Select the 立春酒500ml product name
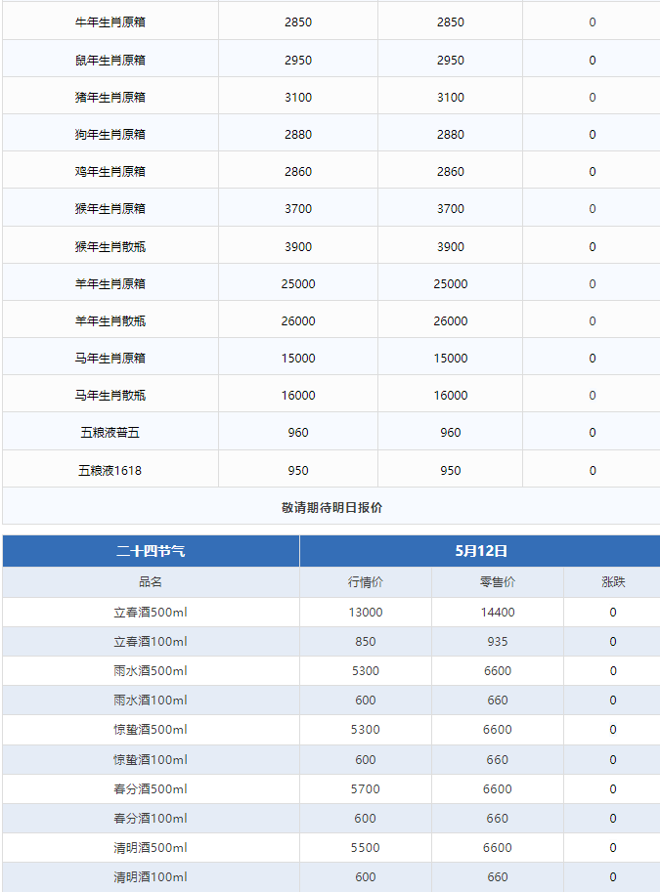 tap(151, 613)
